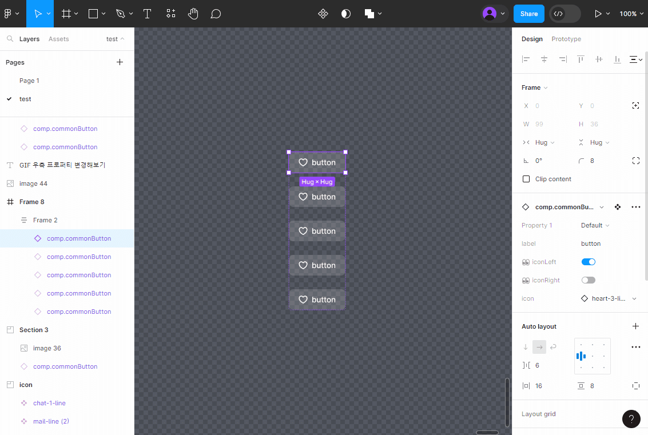
Task: Toggle Clip content checkbox
Action: tap(526, 179)
